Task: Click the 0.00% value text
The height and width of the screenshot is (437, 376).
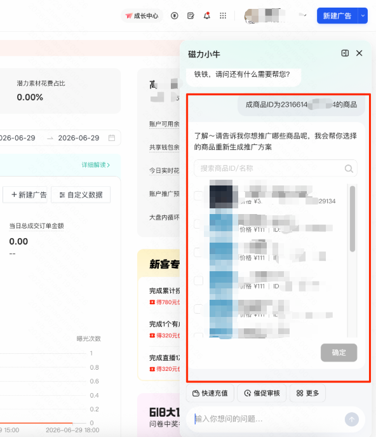Action: click(x=30, y=97)
